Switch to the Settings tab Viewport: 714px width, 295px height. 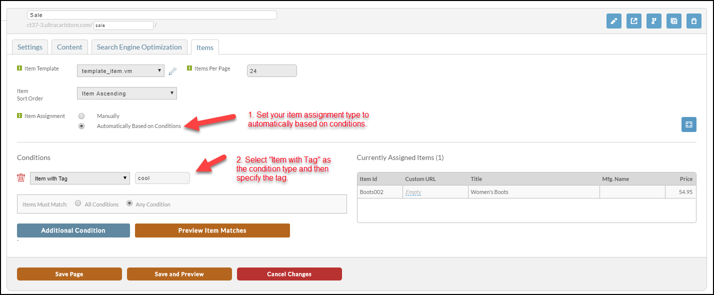(30, 47)
